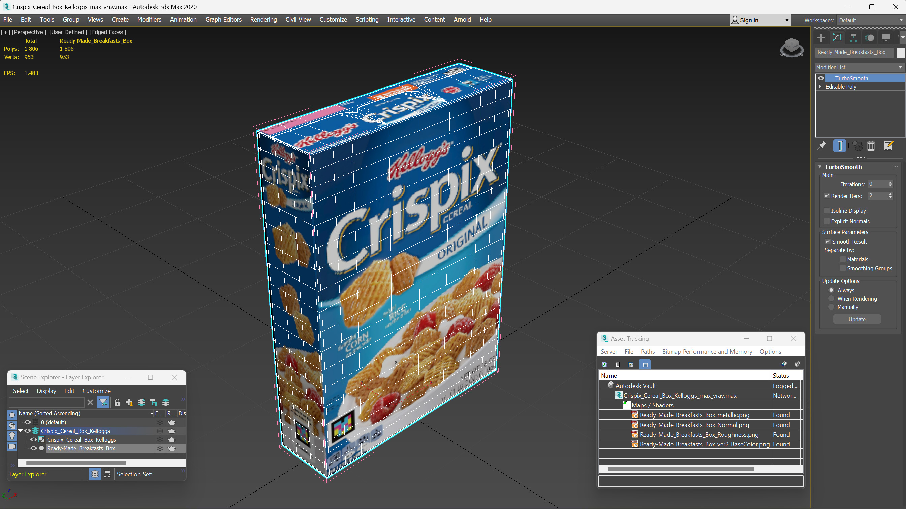Screen dimensions: 906x509
Task: Click the Scene Explorer search field
Action: tap(46, 403)
